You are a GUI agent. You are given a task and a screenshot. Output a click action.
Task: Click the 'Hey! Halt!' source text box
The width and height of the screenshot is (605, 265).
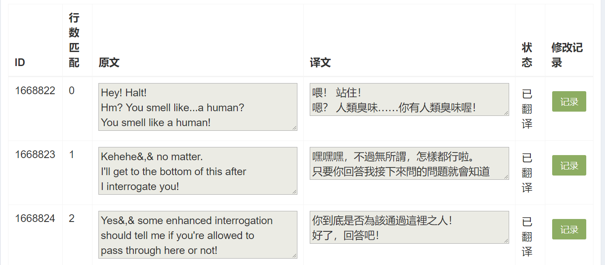(x=198, y=107)
